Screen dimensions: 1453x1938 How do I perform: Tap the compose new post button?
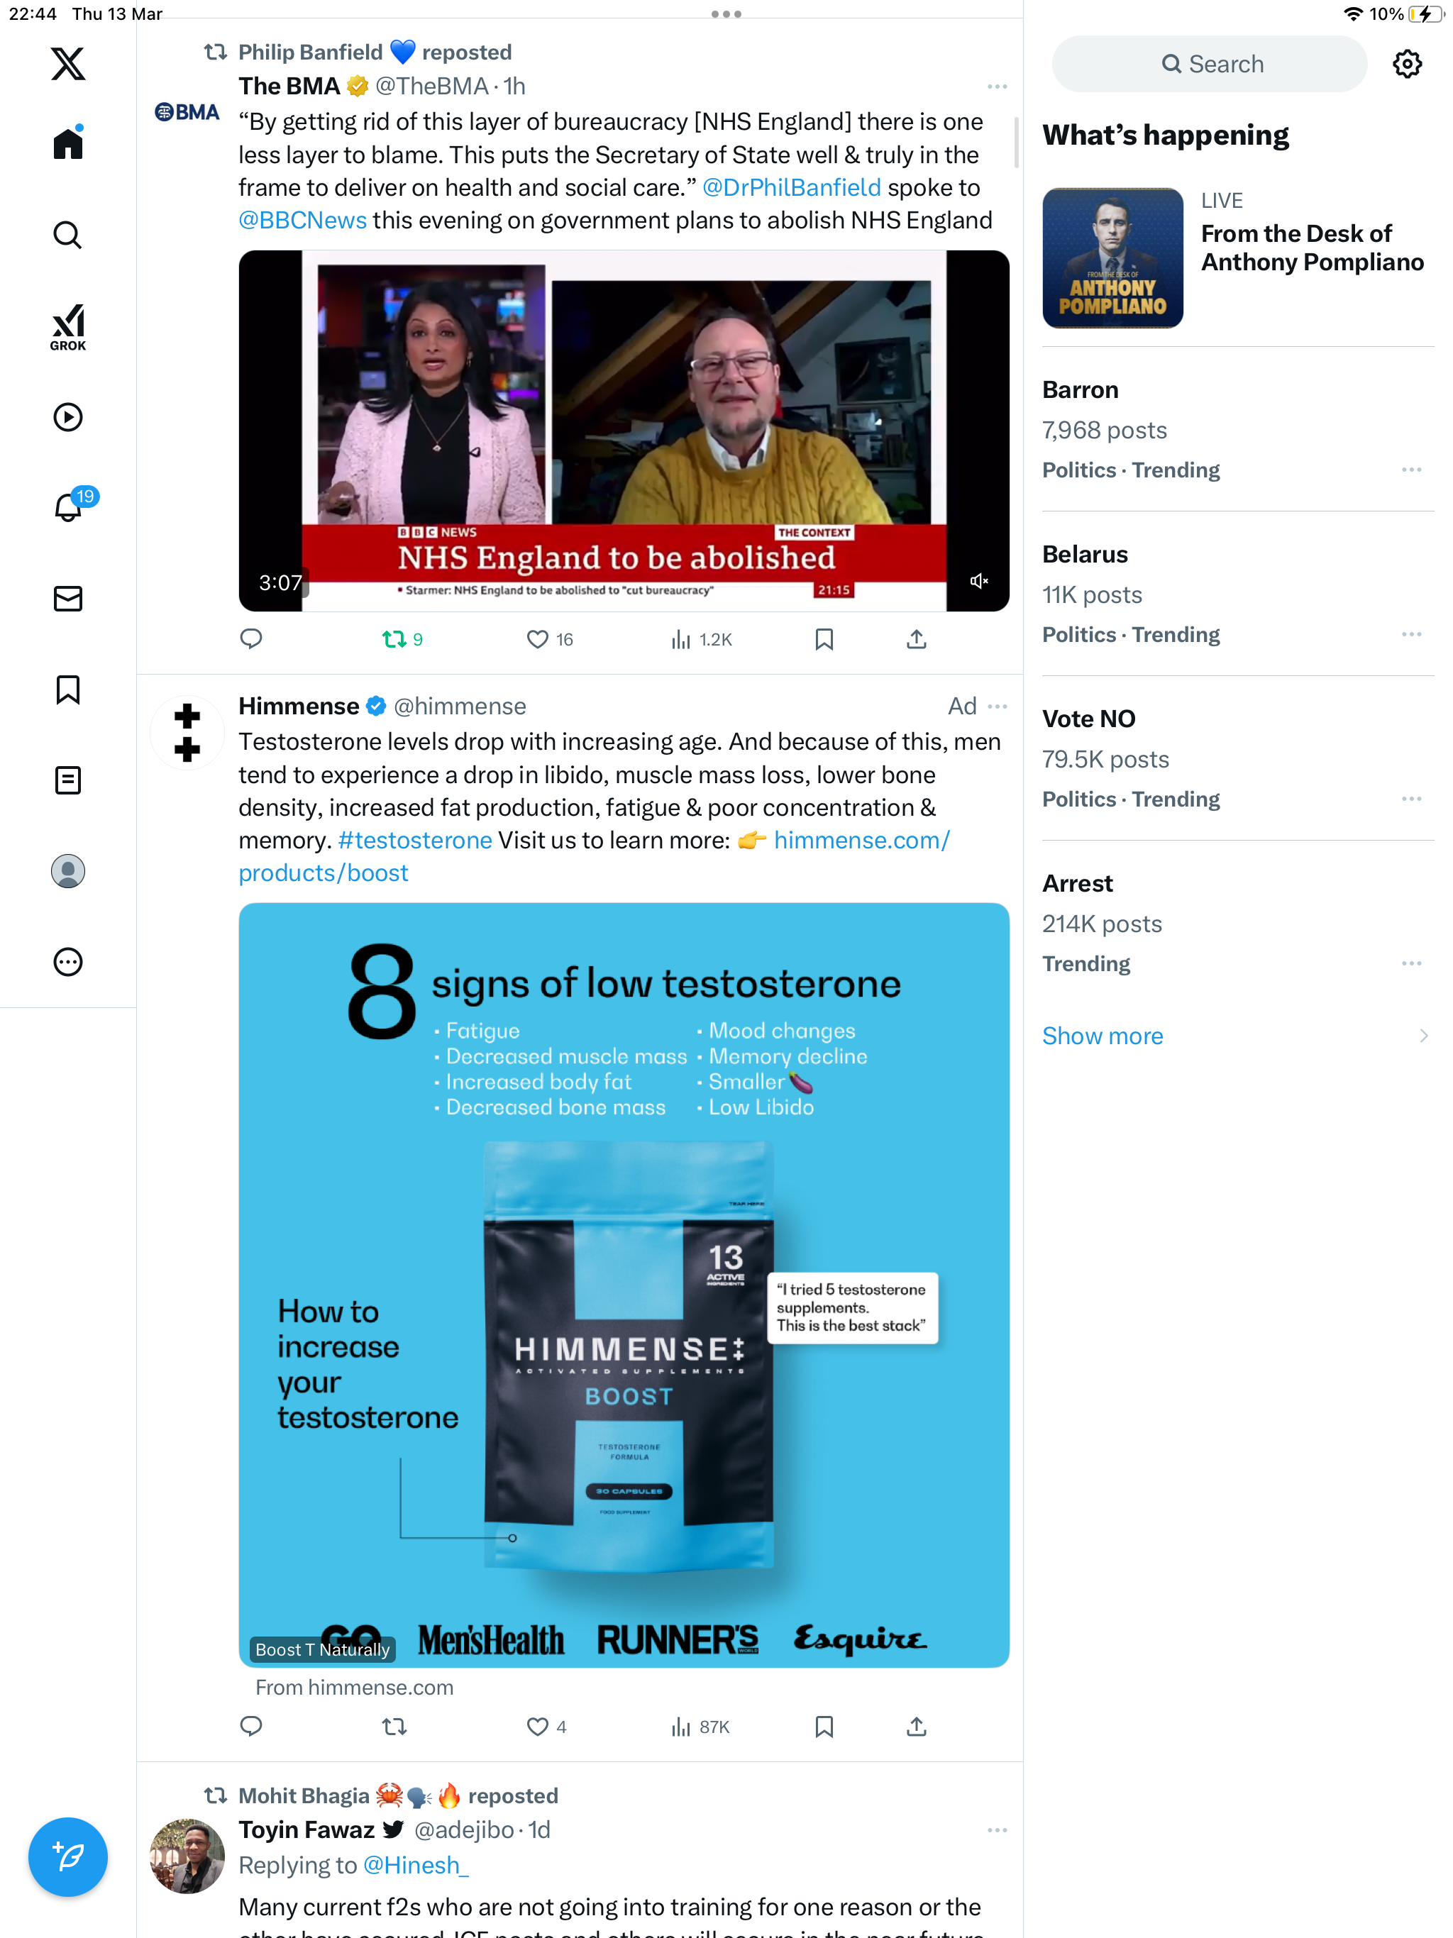pyautogui.click(x=67, y=1856)
